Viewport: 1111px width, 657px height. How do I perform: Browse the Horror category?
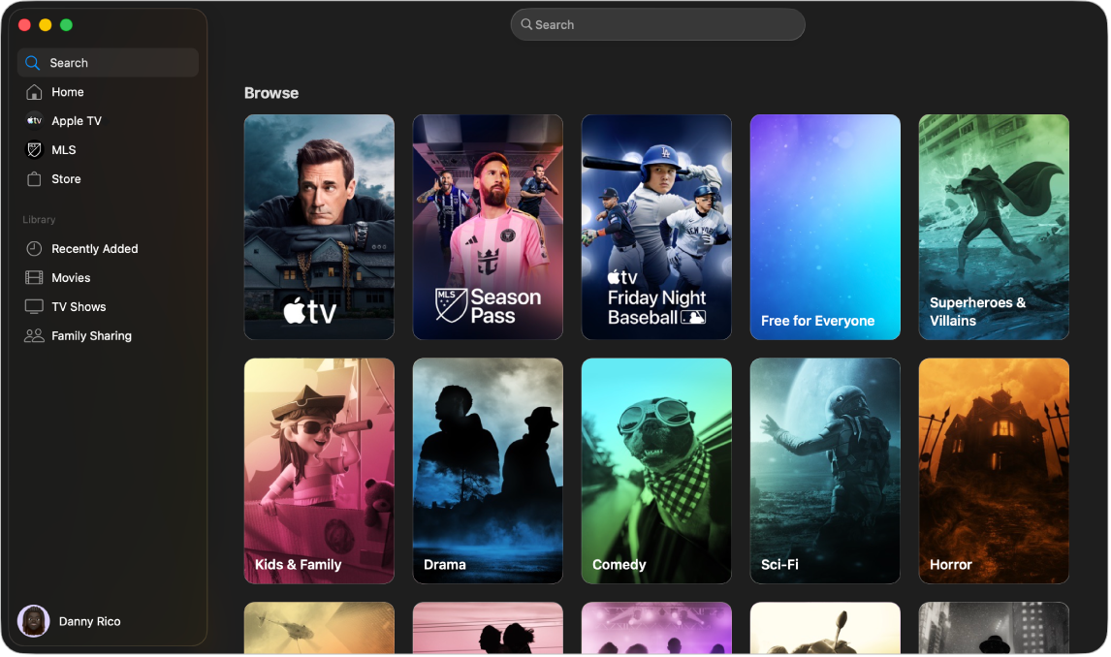(x=994, y=471)
